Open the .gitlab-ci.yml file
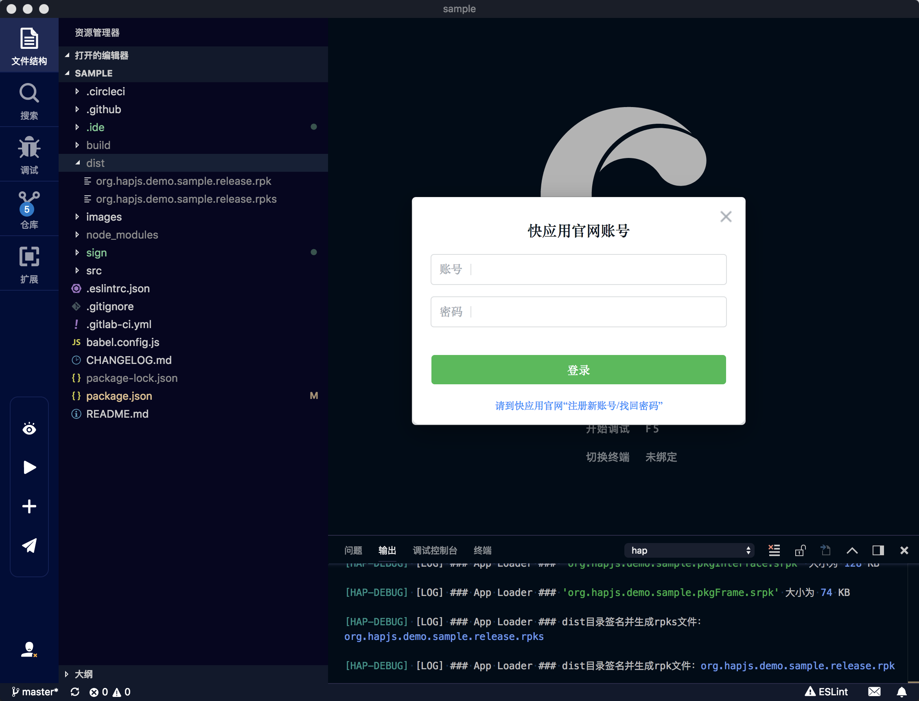 [193, 324]
